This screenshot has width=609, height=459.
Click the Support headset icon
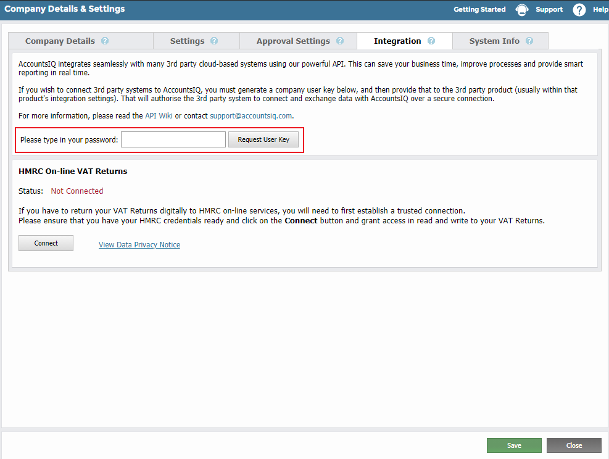pyautogui.click(x=521, y=10)
